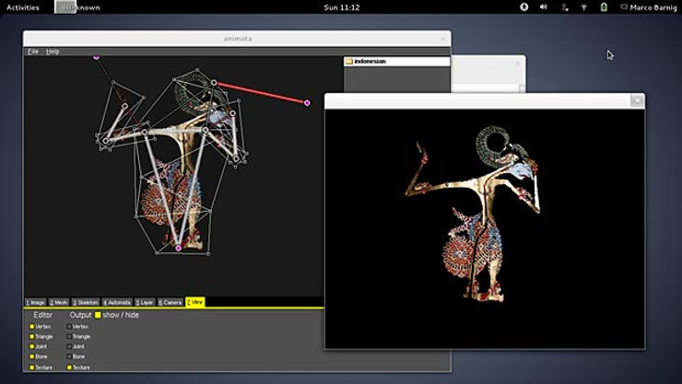This screenshot has width=682, height=384.
Task: Enable Output Bone display
Action: pyautogui.click(x=69, y=356)
